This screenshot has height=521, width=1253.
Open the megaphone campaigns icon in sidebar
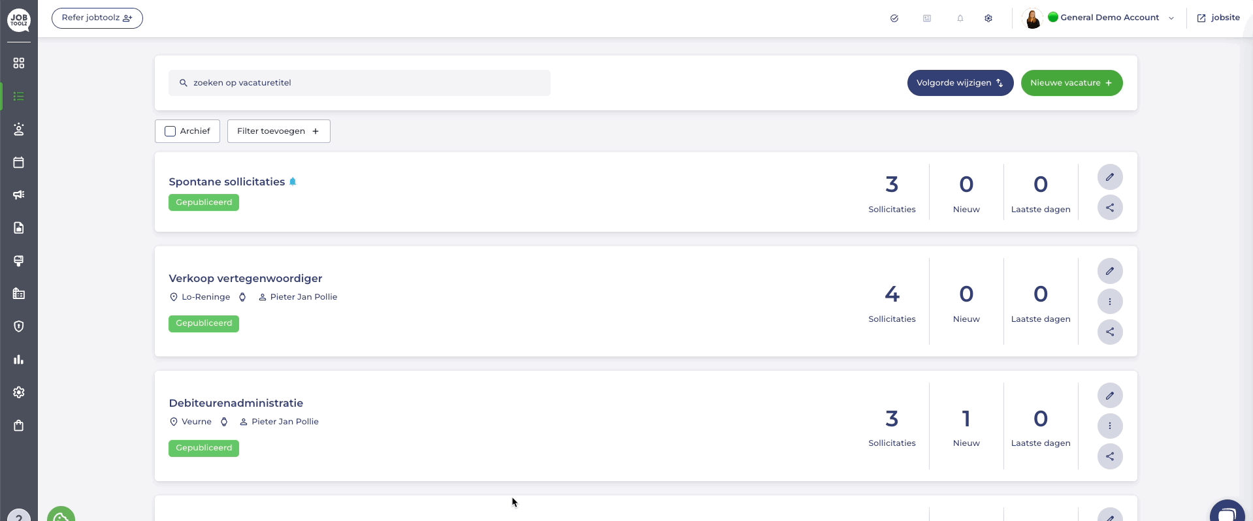(x=19, y=195)
